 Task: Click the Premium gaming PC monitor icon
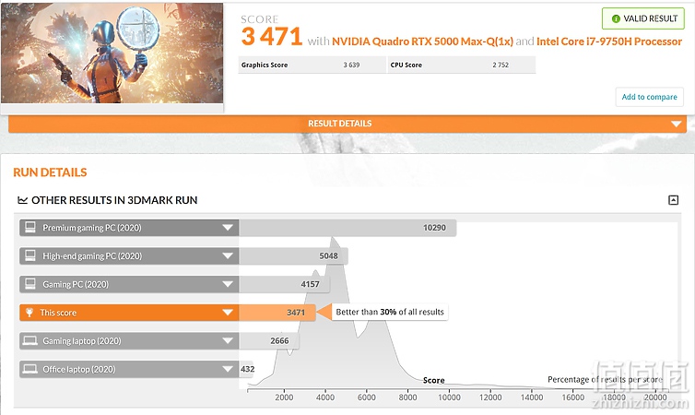(x=30, y=228)
